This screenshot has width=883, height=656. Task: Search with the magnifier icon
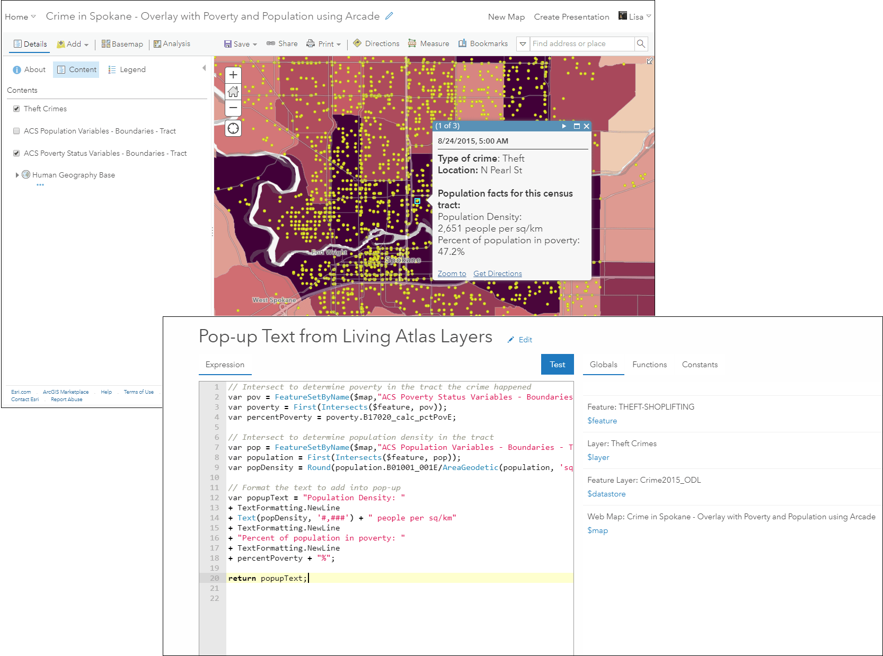[641, 43]
